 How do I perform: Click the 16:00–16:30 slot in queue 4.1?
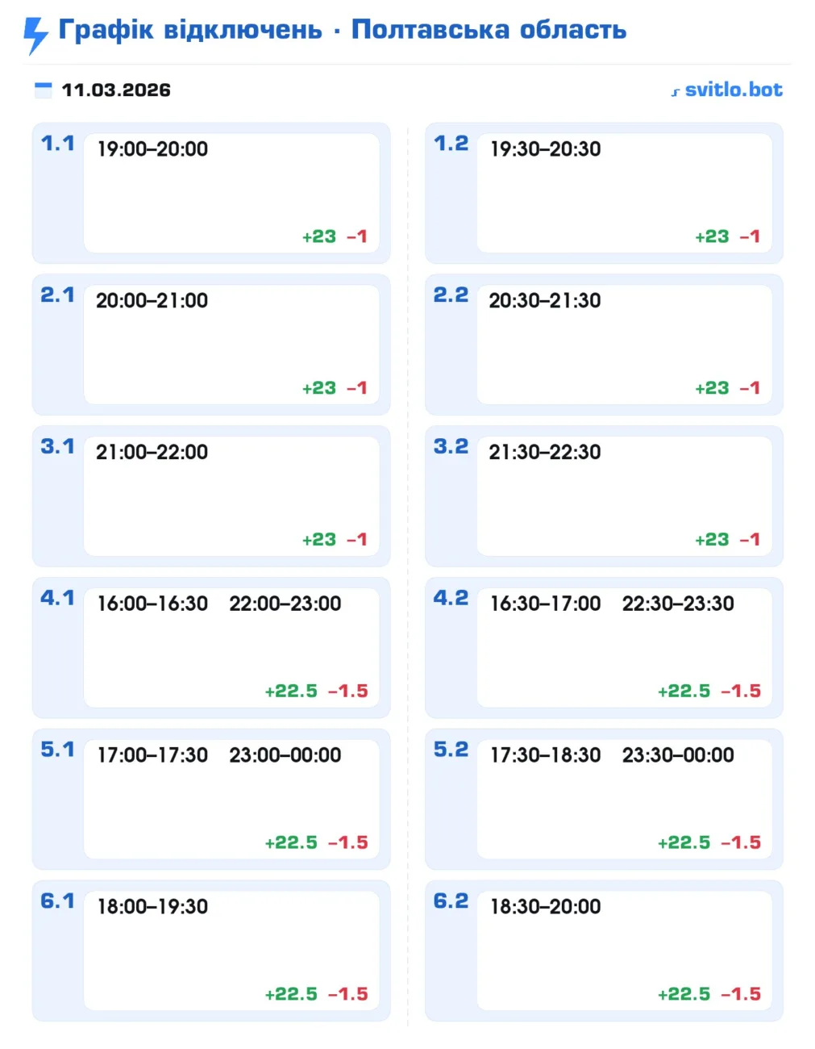pos(152,604)
